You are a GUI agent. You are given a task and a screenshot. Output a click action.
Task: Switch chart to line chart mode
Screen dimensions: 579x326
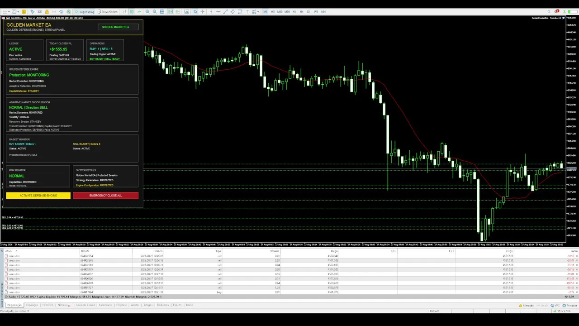(138, 12)
